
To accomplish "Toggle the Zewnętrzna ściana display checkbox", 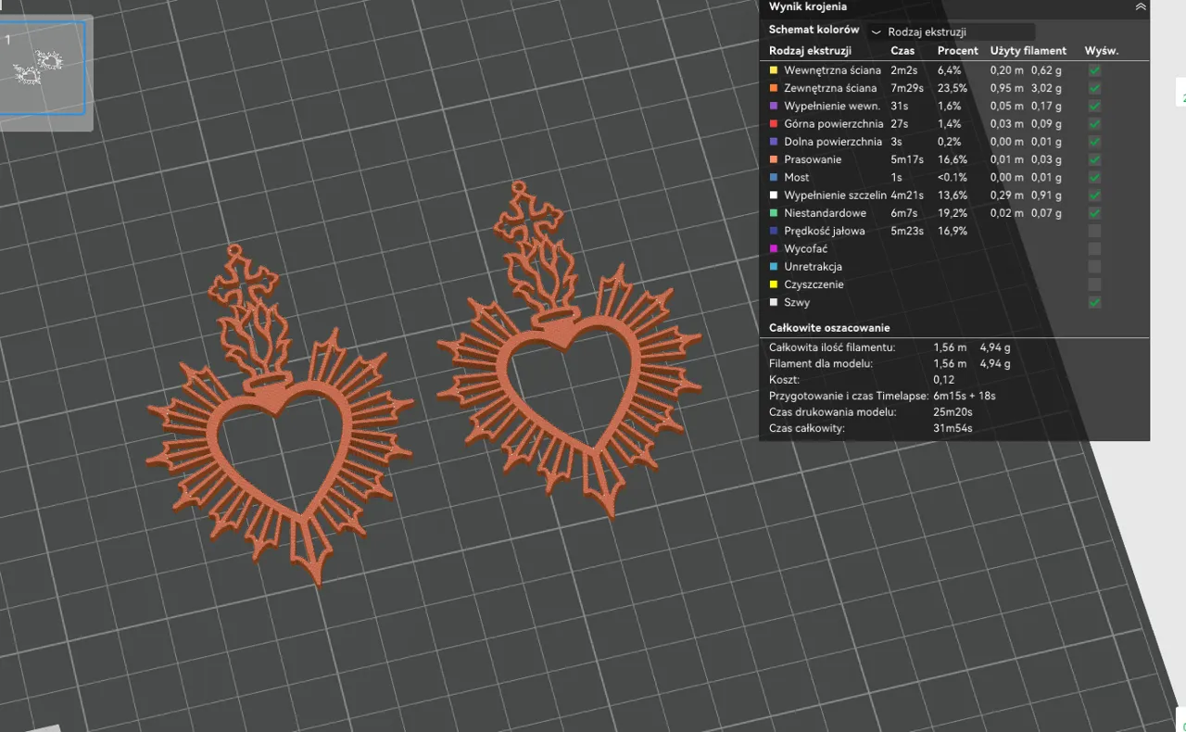I will (1094, 88).
